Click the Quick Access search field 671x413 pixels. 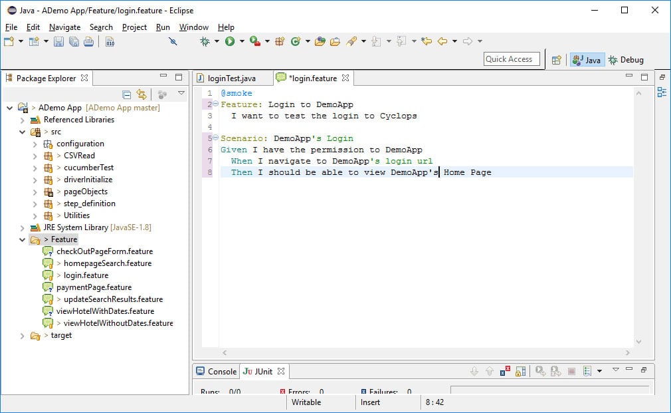512,59
